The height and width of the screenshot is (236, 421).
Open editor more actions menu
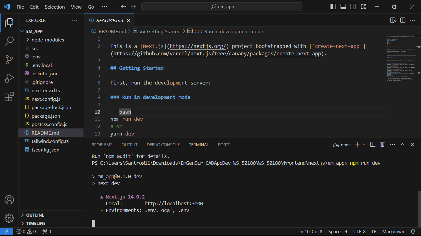pyautogui.click(x=412, y=20)
